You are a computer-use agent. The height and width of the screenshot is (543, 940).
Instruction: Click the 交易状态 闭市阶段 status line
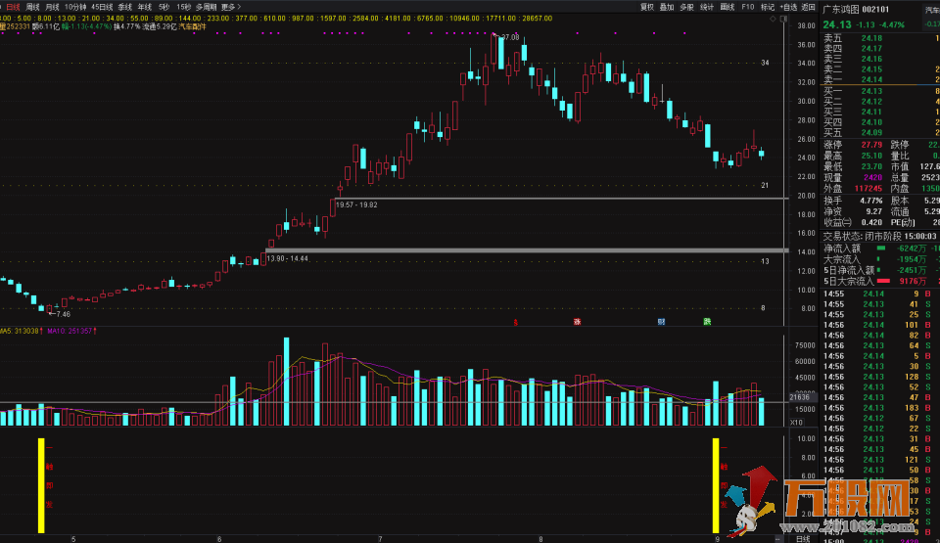pyautogui.click(x=880, y=237)
